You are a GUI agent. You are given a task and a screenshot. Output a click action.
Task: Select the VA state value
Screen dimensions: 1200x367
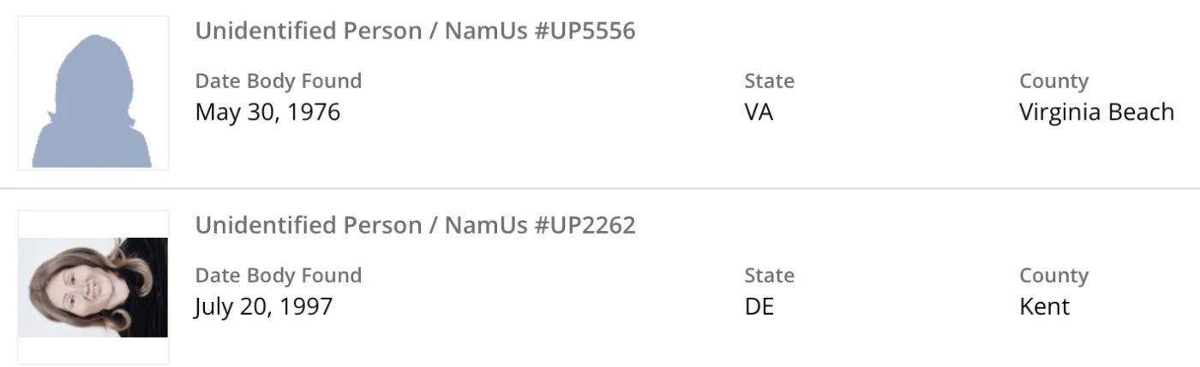759,112
